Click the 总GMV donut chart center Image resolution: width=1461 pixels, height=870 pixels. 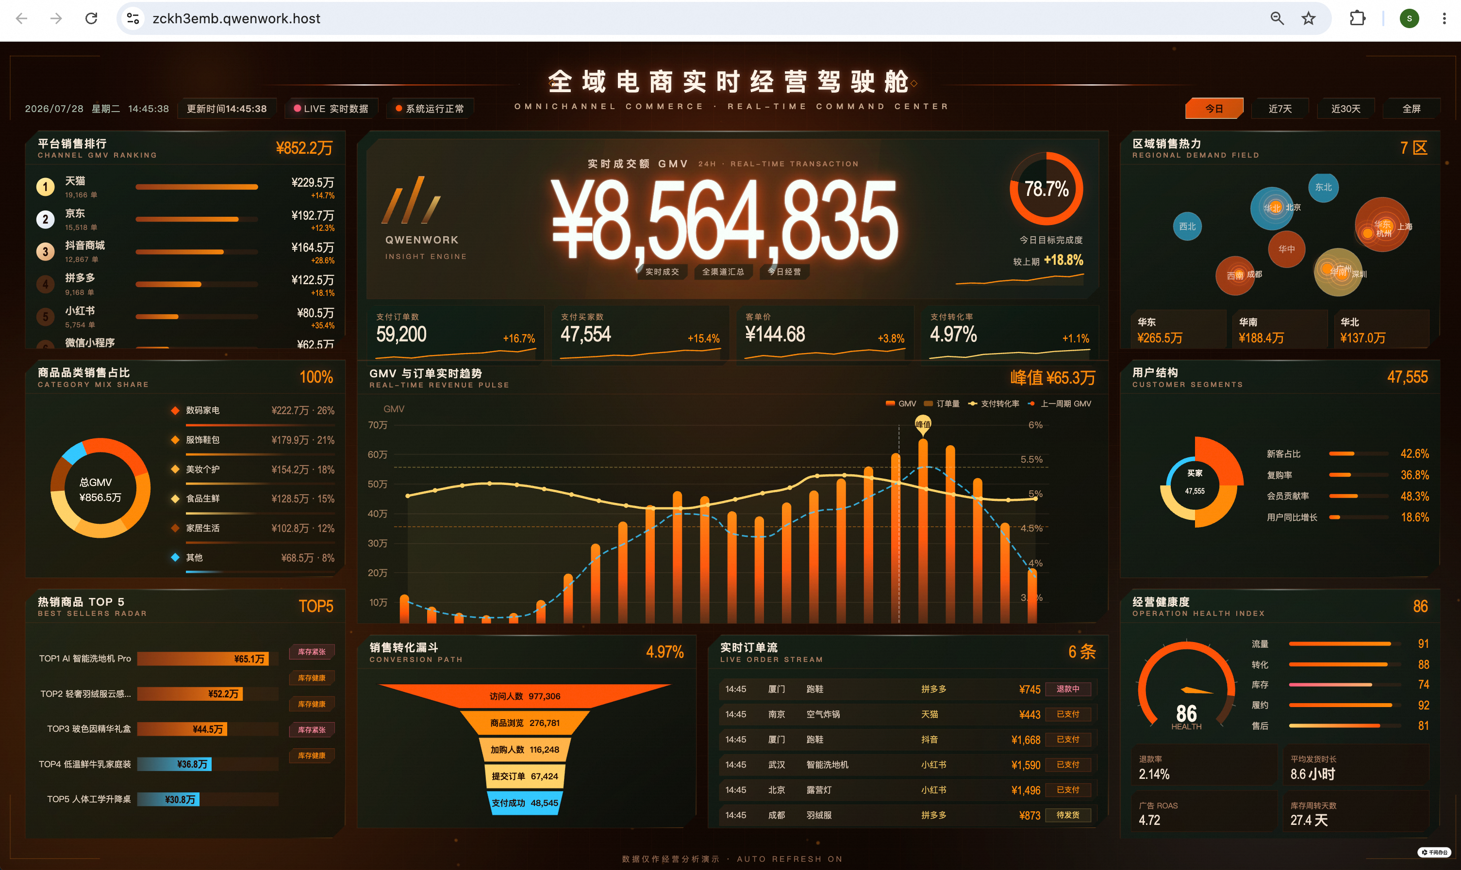point(100,489)
